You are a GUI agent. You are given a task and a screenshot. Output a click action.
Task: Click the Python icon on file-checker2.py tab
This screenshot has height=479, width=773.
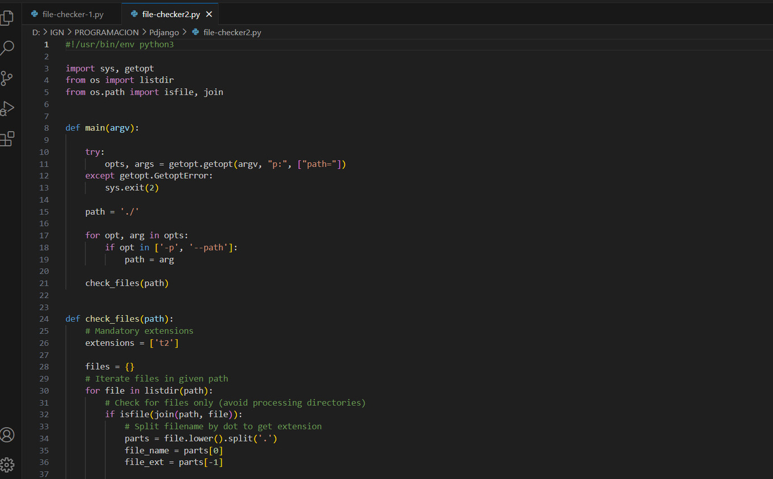tap(135, 14)
